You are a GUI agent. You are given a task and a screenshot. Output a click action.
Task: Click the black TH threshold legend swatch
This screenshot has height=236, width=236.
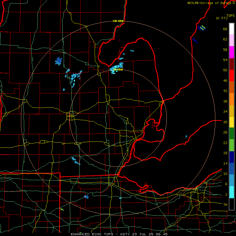[x=232, y=204]
